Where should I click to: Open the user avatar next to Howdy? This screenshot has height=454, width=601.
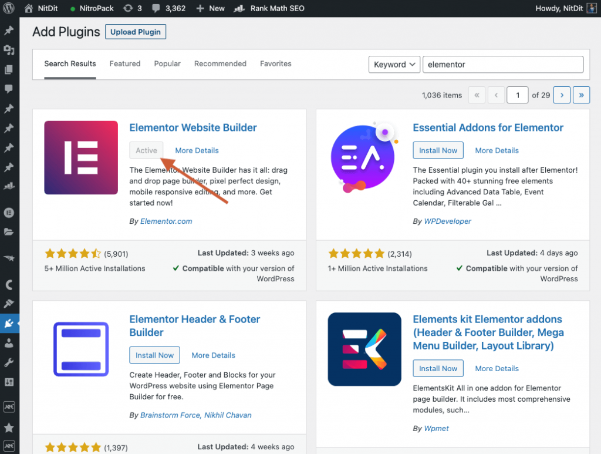click(x=592, y=8)
